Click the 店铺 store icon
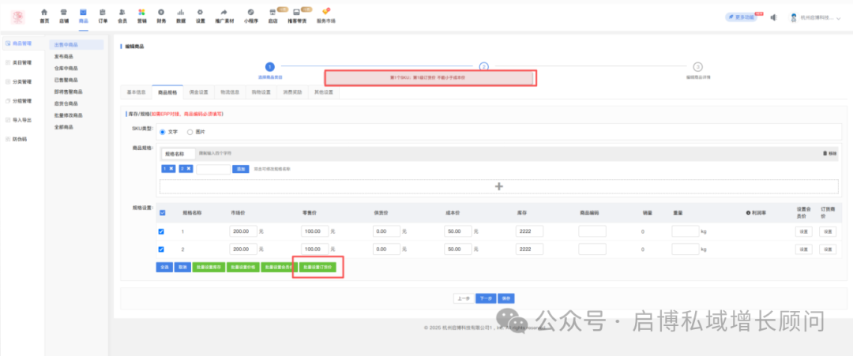853x356 pixels. click(64, 13)
